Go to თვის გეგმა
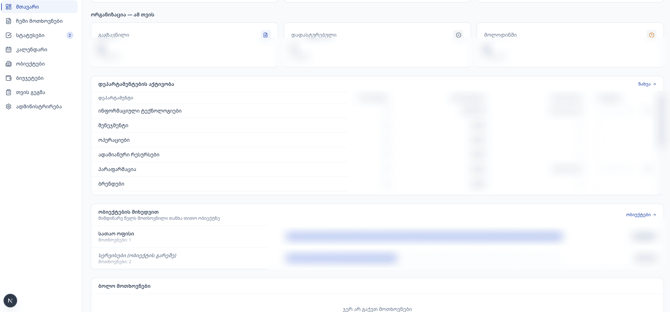Viewport: 670px width, 312px height. pos(40,92)
